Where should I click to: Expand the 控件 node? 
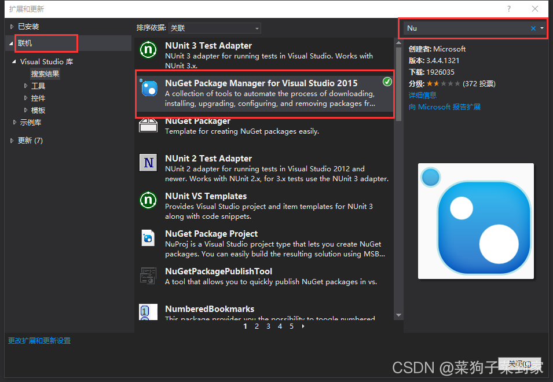coord(25,98)
